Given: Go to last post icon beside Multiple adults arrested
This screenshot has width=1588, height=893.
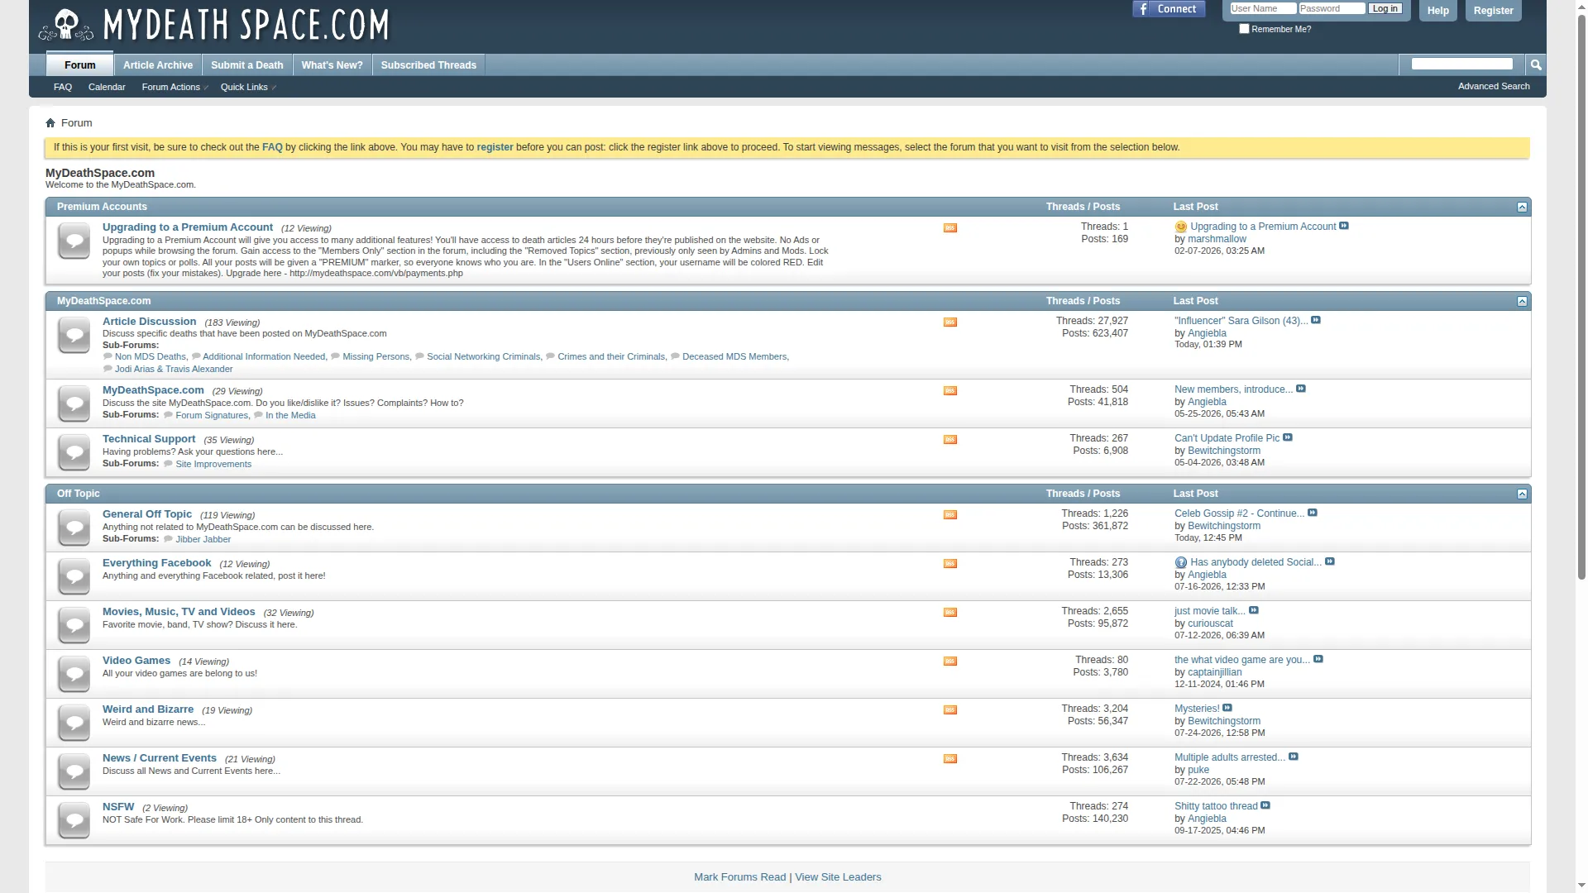Looking at the screenshot, I should [1294, 757].
